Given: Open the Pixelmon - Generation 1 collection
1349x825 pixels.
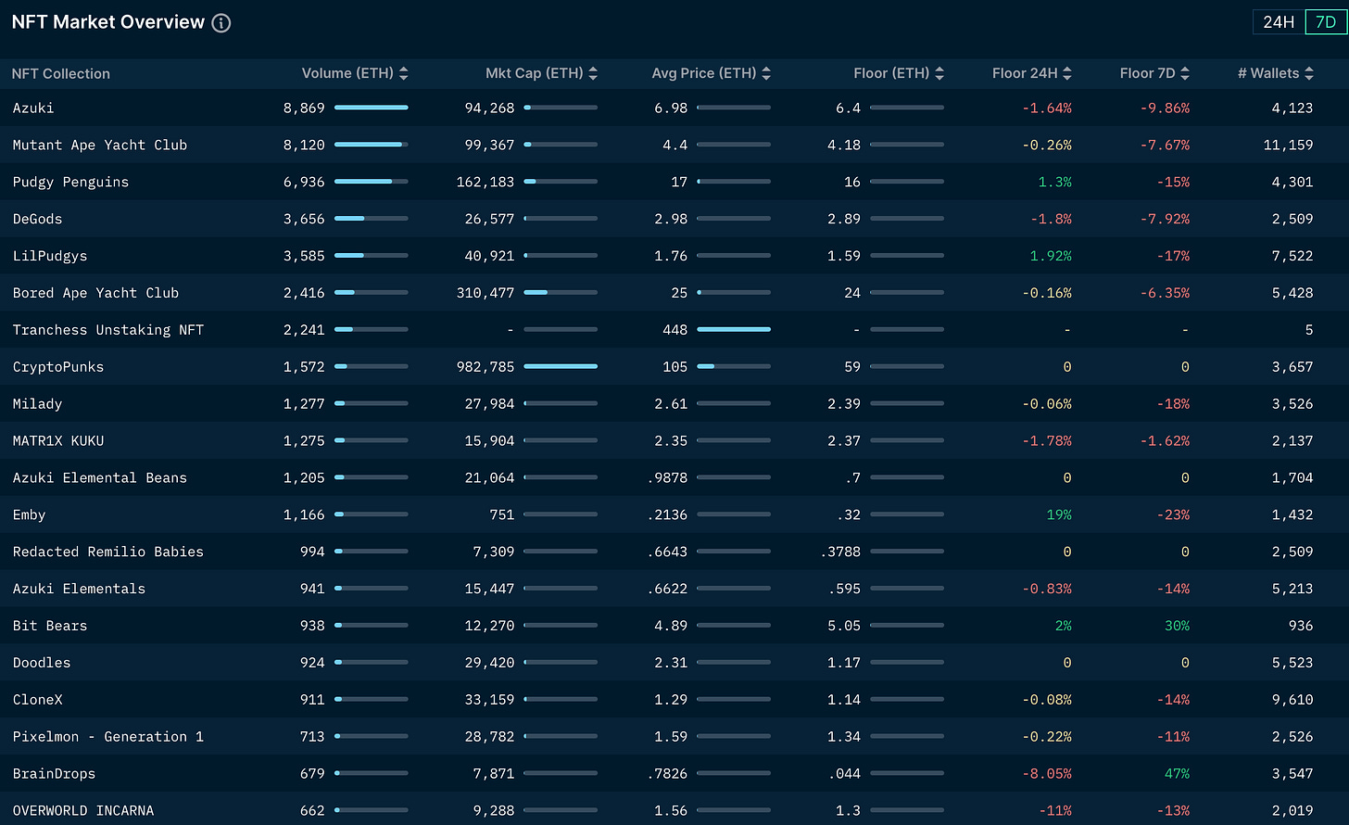Looking at the screenshot, I should (x=108, y=737).
